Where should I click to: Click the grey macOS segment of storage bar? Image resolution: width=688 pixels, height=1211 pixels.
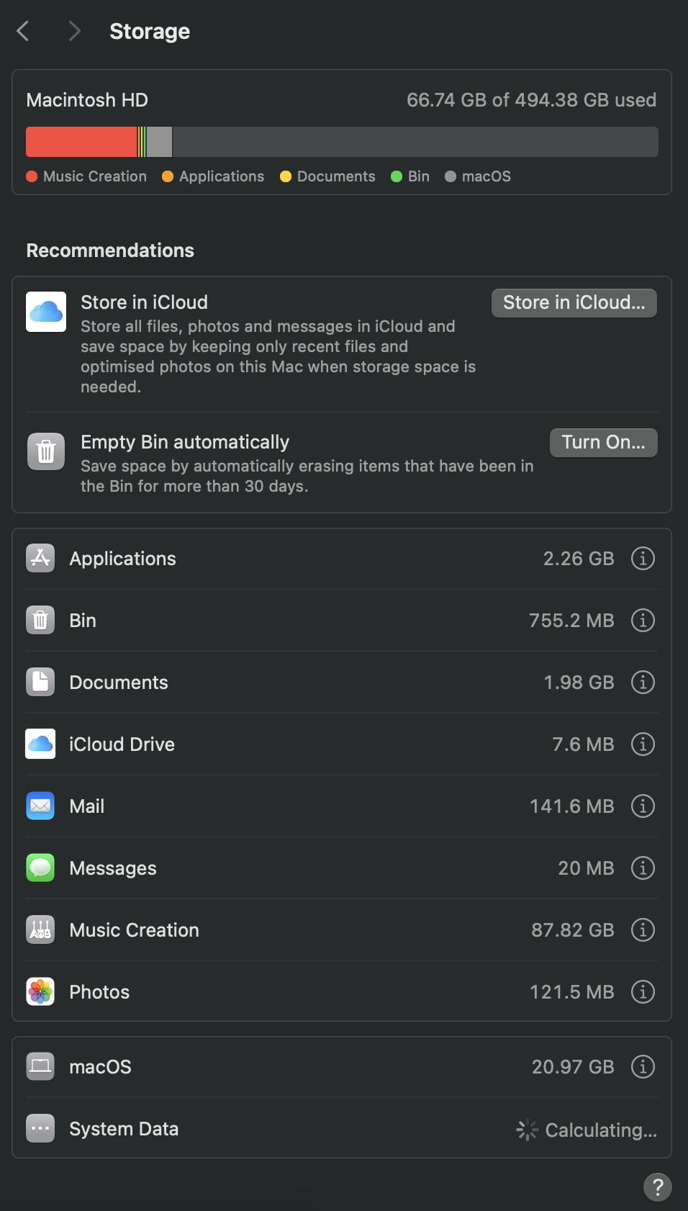(159, 142)
